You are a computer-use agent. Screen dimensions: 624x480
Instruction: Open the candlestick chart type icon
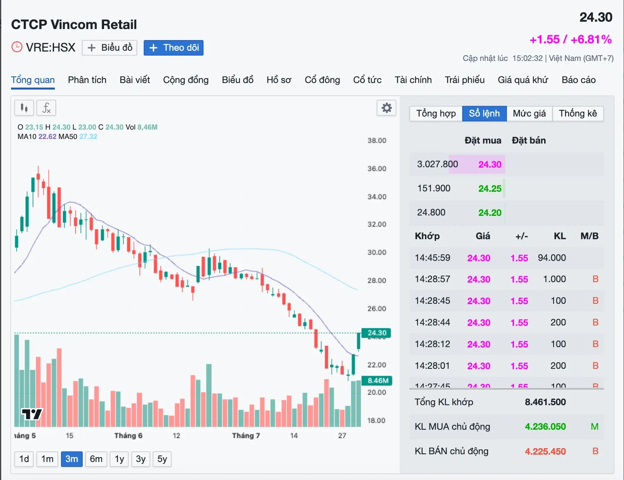[x=24, y=108]
